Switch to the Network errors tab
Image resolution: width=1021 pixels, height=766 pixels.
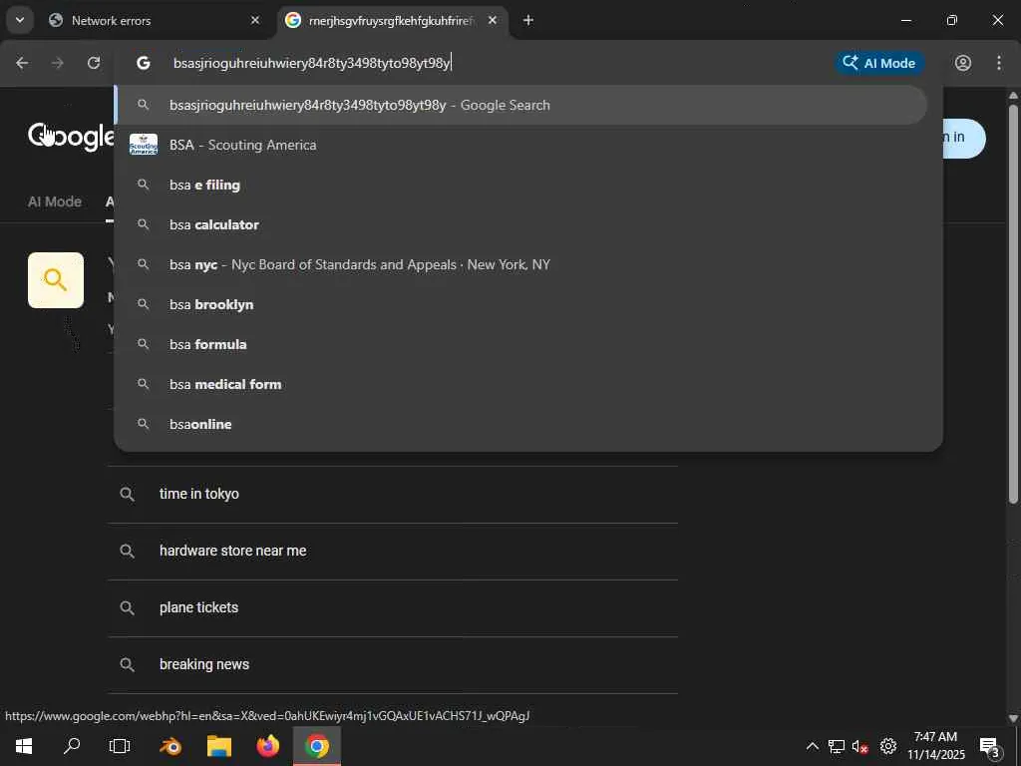click(153, 20)
